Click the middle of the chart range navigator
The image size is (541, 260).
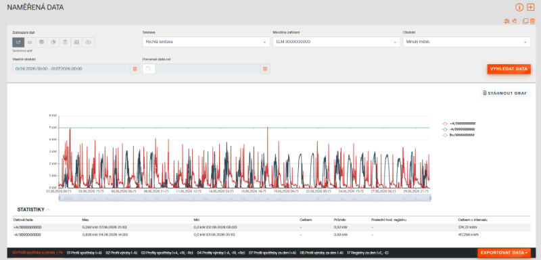[245, 198]
